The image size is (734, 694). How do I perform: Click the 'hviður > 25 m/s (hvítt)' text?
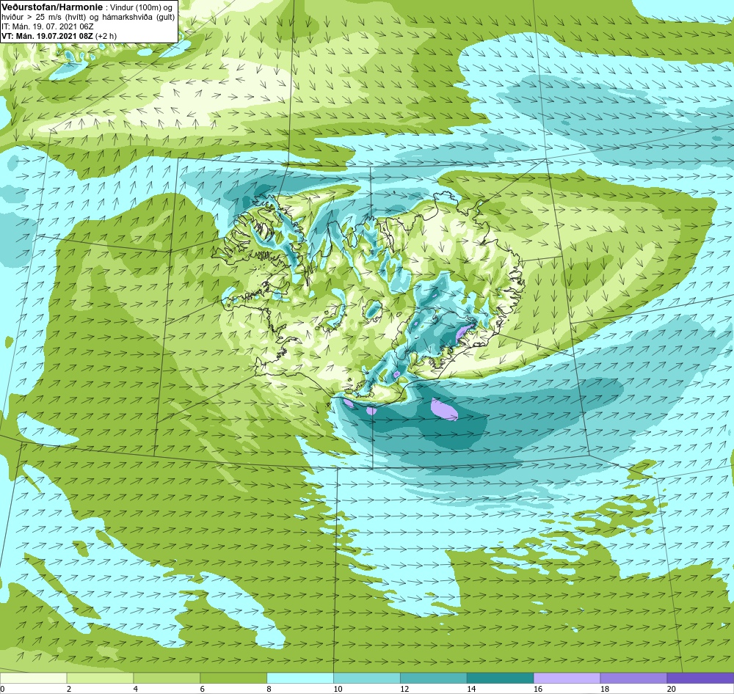44,18
